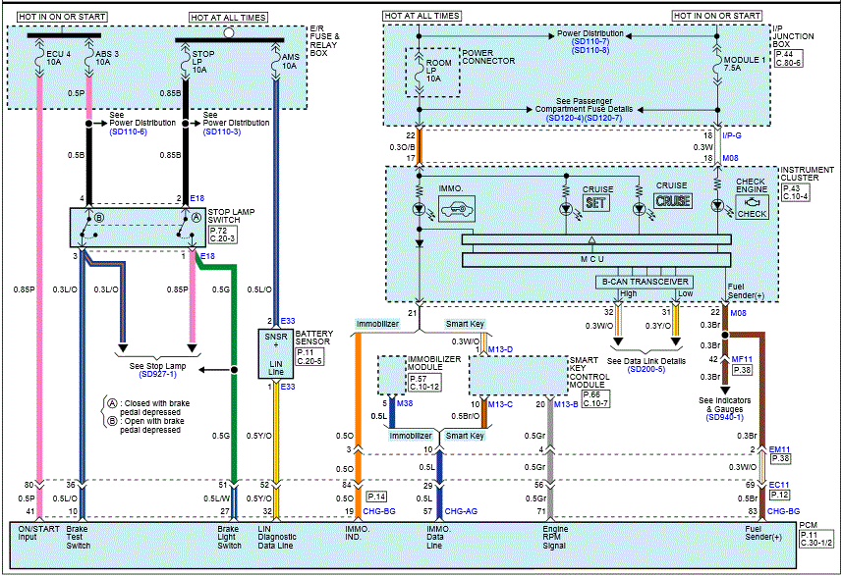Click the check engine warning icon

(752, 208)
